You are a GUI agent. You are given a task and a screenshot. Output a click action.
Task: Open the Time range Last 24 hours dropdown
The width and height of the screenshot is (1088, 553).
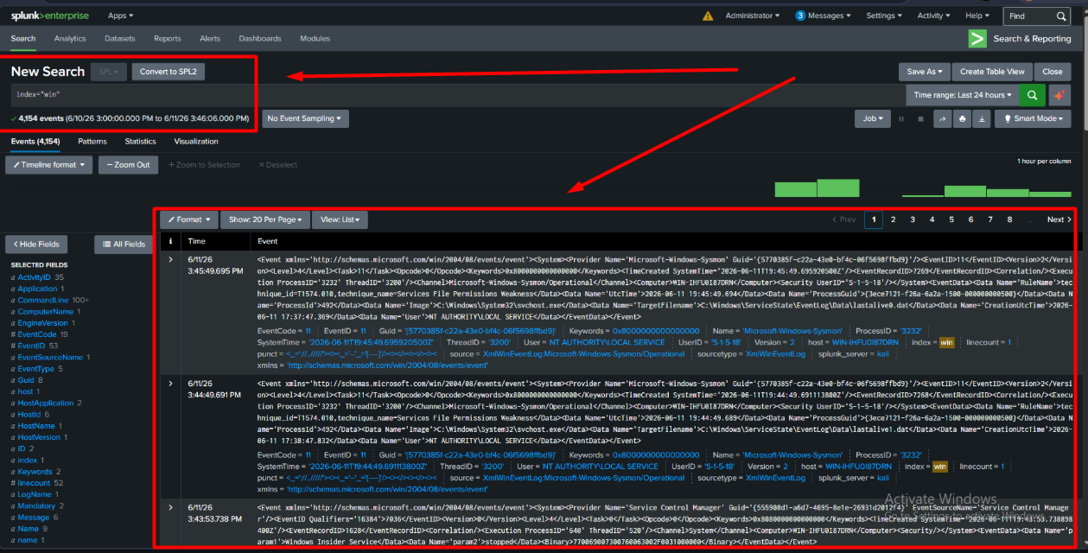coord(962,95)
